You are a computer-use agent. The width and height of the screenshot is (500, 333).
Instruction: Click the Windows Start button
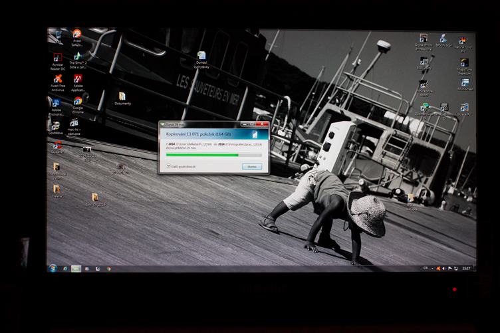click(x=53, y=269)
